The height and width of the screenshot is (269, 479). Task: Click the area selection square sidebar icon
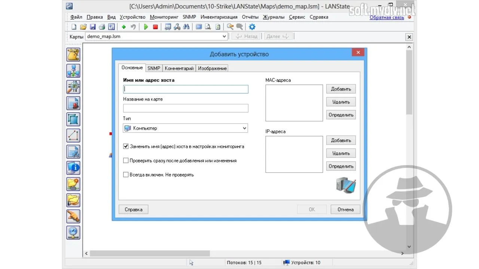[x=73, y=119]
